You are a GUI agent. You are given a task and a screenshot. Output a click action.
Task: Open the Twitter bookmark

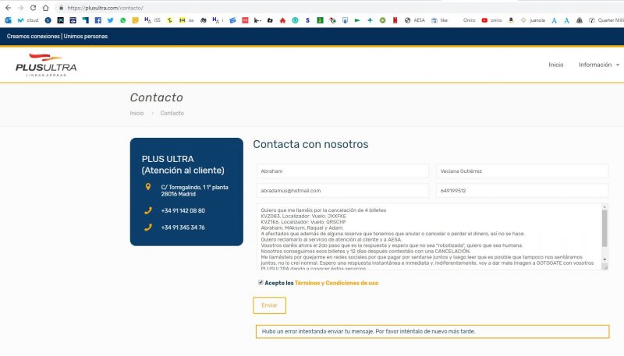(x=110, y=20)
